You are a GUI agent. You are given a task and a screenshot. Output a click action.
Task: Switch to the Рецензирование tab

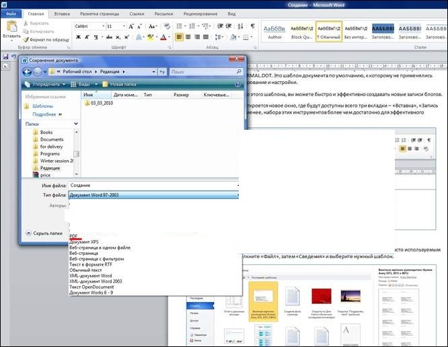coord(200,13)
